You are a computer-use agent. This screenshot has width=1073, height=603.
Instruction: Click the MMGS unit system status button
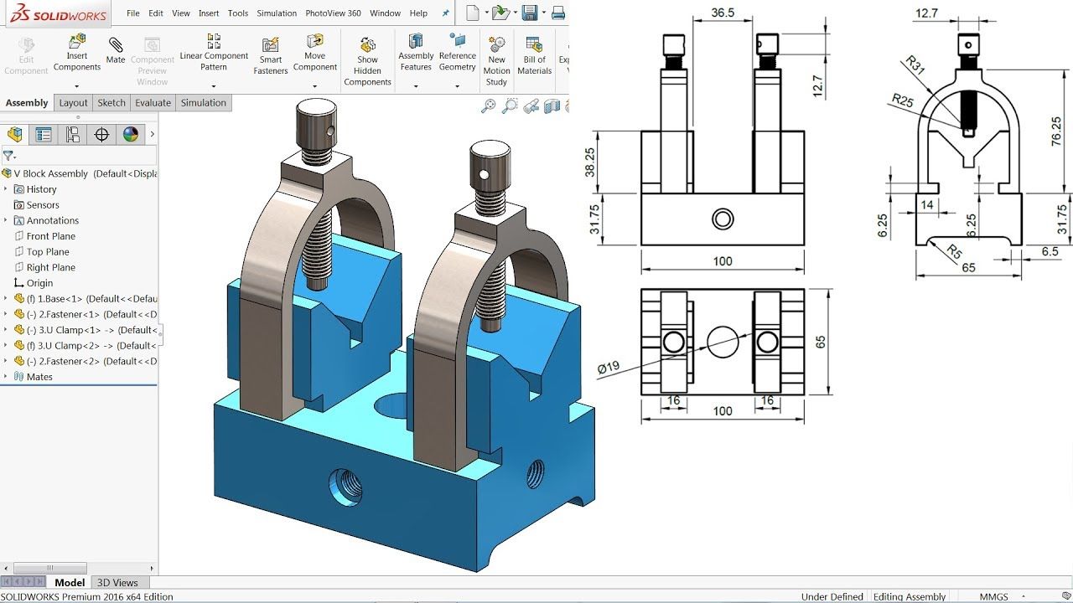click(x=993, y=596)
